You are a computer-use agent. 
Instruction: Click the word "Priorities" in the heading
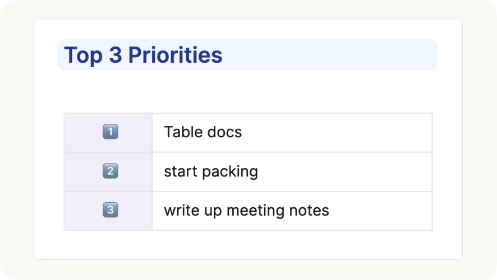(175, 55)
